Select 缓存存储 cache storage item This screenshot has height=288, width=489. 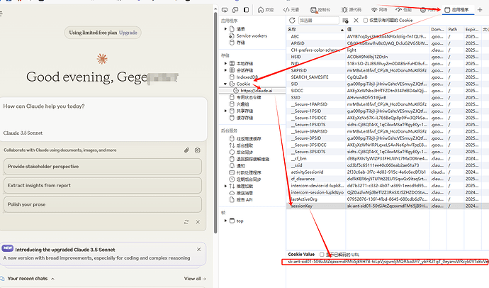pos(241,118)
